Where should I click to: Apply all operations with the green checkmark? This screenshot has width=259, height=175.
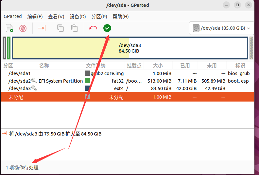107,28
